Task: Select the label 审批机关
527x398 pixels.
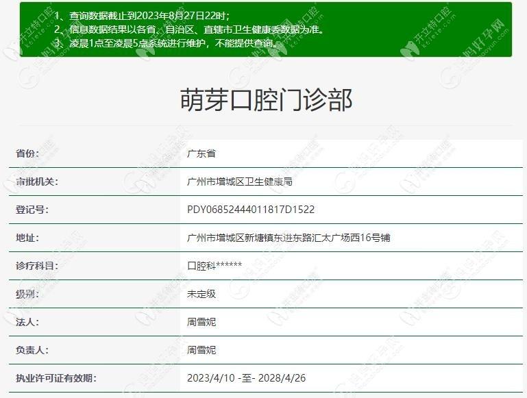Action: point(37,182)
